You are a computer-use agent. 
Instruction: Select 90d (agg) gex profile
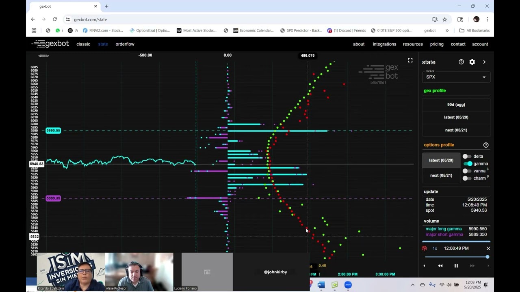coord(456,105)
